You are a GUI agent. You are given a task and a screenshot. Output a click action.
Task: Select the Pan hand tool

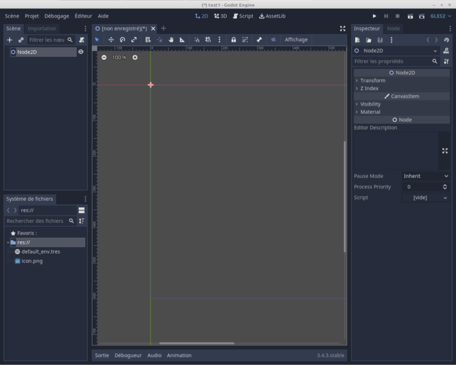point(171,40)
